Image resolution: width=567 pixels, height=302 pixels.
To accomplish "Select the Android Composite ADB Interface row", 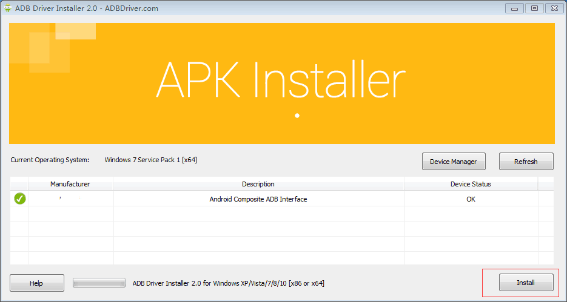I will [282, 199].
